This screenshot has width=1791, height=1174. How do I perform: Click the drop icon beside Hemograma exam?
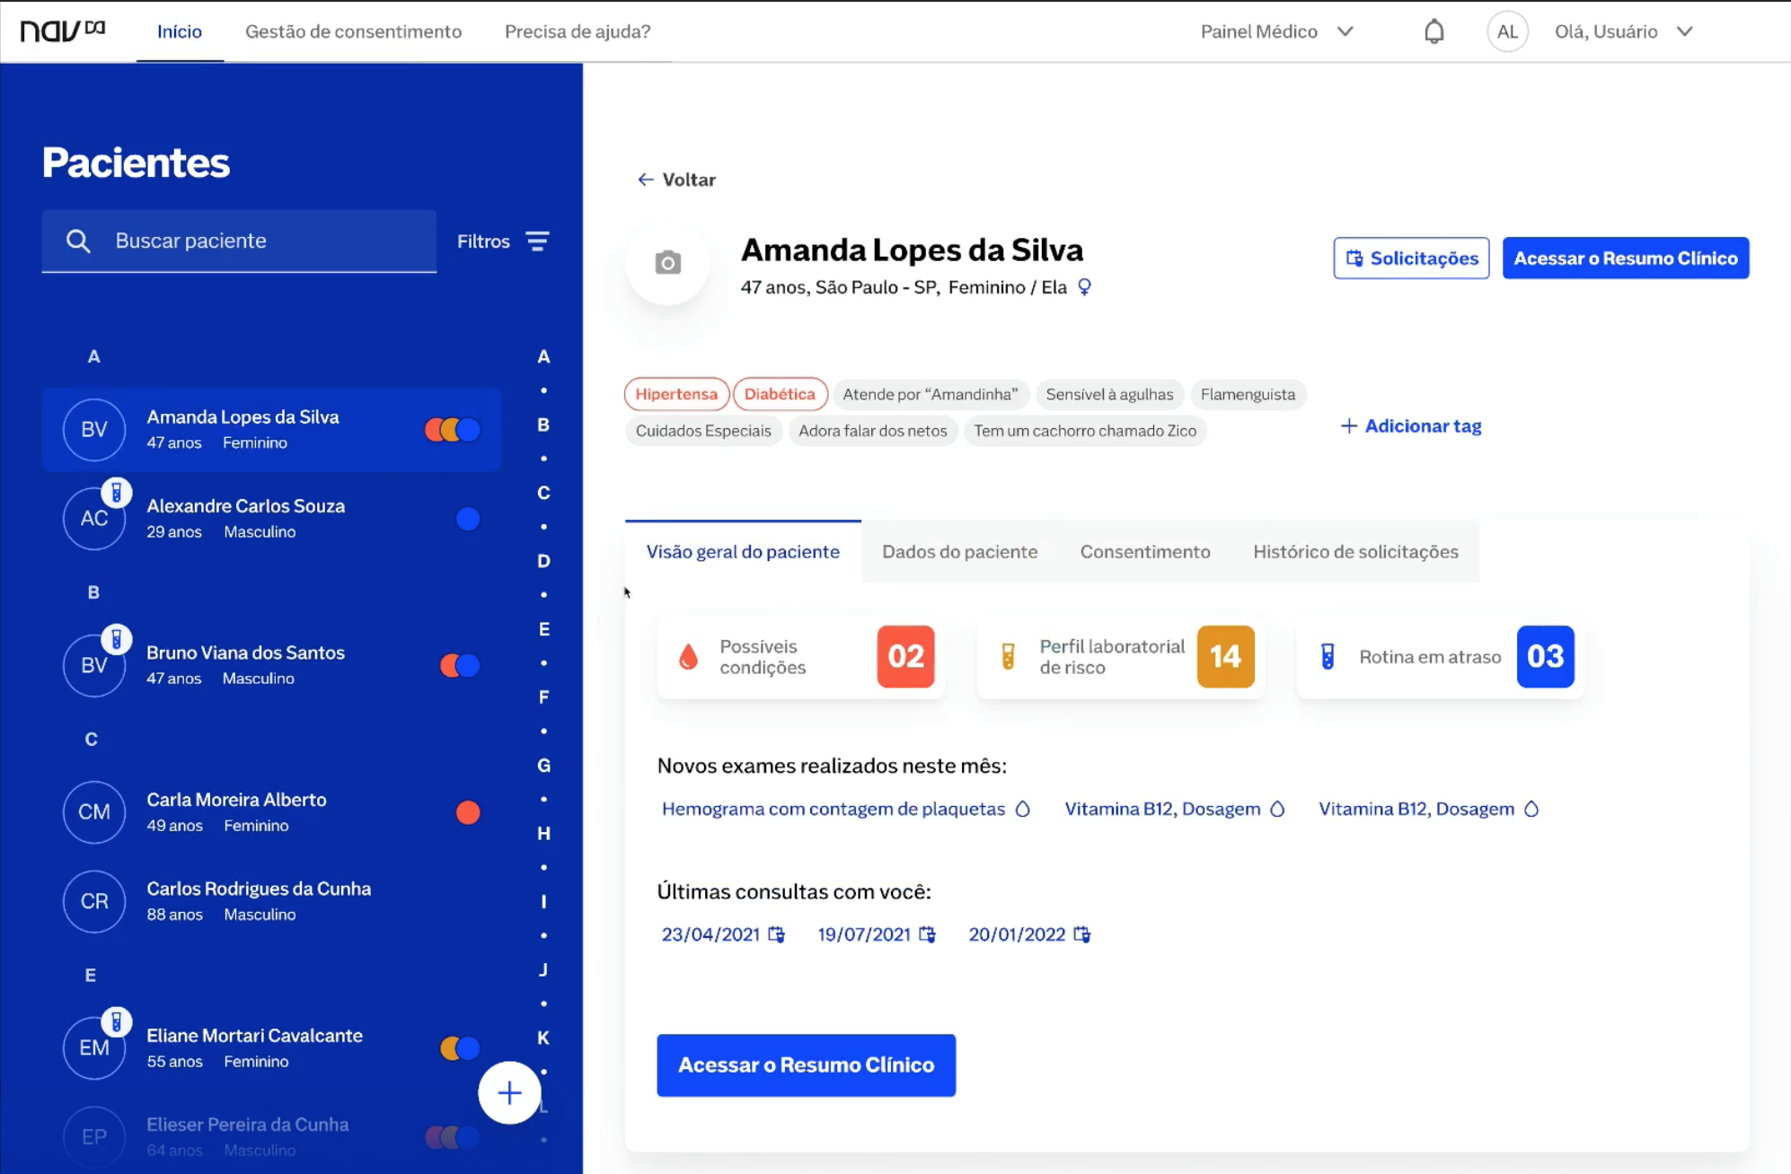tap(1022, 809)
